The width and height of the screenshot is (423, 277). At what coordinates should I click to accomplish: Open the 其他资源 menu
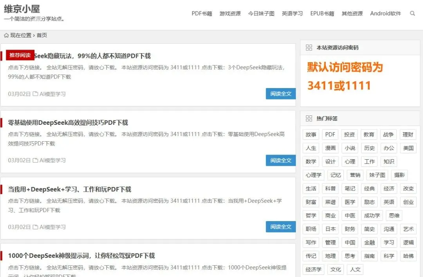pos(352,13)
